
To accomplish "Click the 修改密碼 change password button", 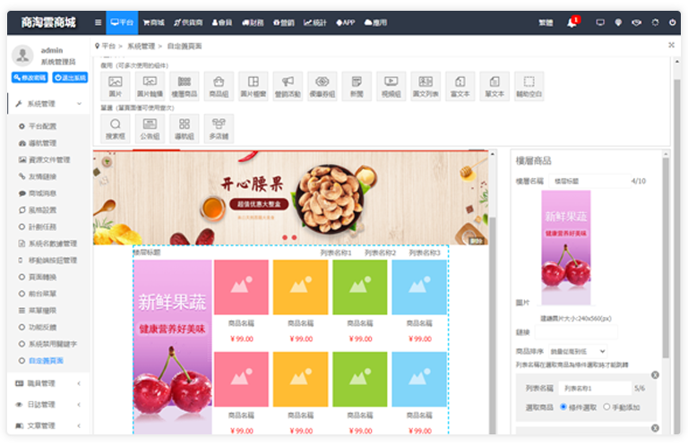I will click(30, 78).
